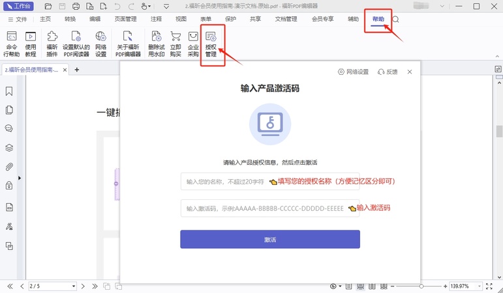The image size is (503, 293).
Task: Click the license name input field
Action: 270,182
